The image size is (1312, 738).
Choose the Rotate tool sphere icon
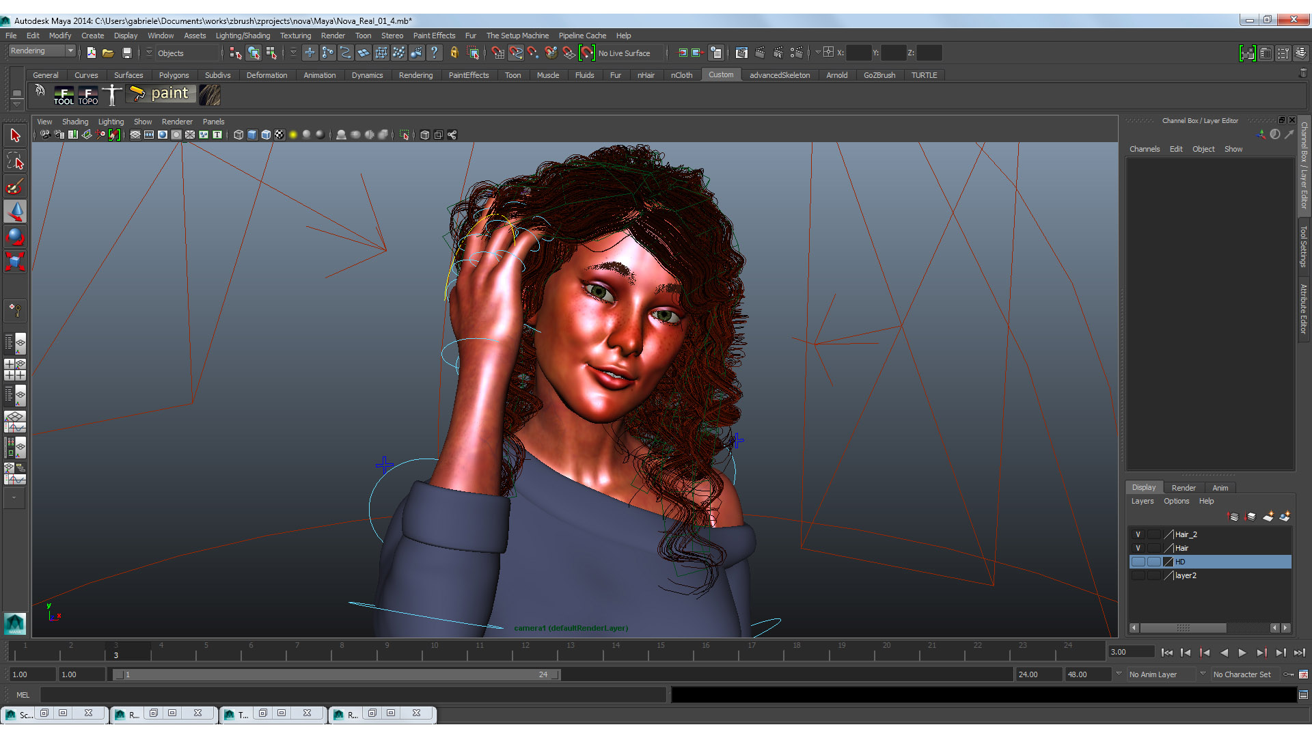point(15,237)
